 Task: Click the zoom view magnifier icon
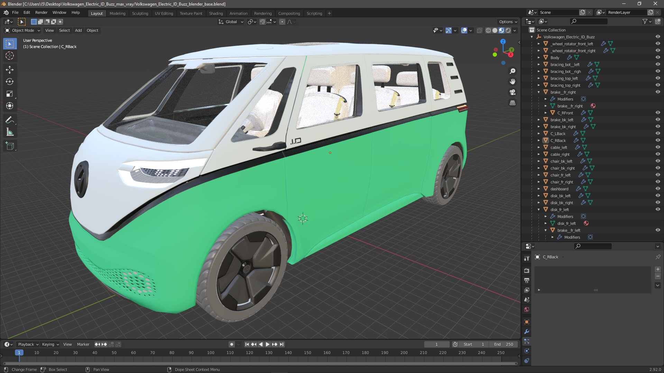coord(513,71)
